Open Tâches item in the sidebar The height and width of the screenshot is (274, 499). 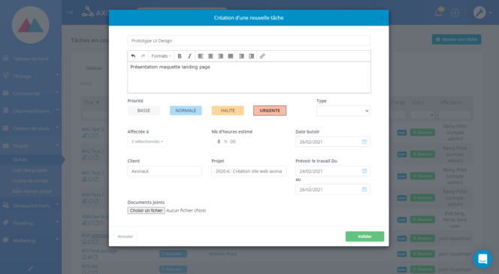[20, 160]
